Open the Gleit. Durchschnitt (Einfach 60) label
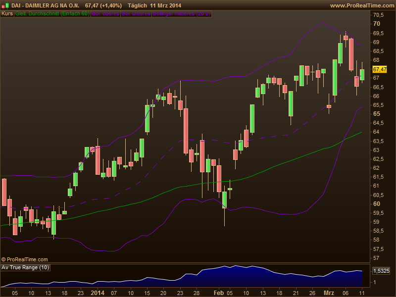This screenshot has height=297, width=396. coord(52,14)
